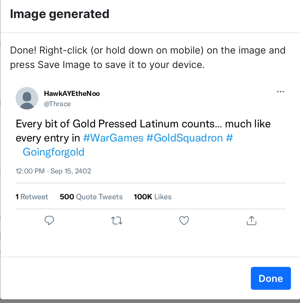Viewport: 300px width, 303px height.
Task: Click the @Thrace username handle
Action: coord(57,104)
